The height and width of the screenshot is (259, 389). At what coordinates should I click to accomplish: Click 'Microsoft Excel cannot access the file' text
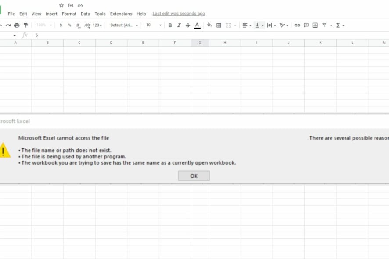pos(64,138)
